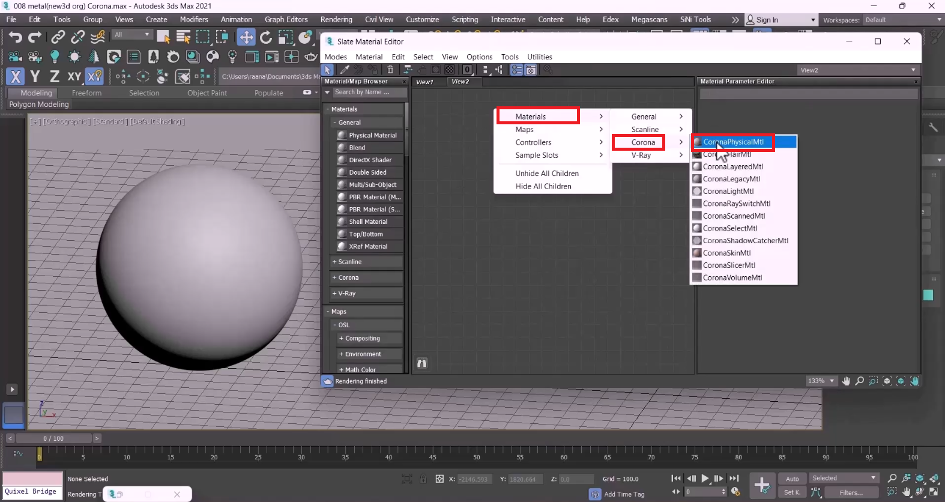This screenshot has width=945, height=502.
Task: Play the animation
Action: point(705,479)
